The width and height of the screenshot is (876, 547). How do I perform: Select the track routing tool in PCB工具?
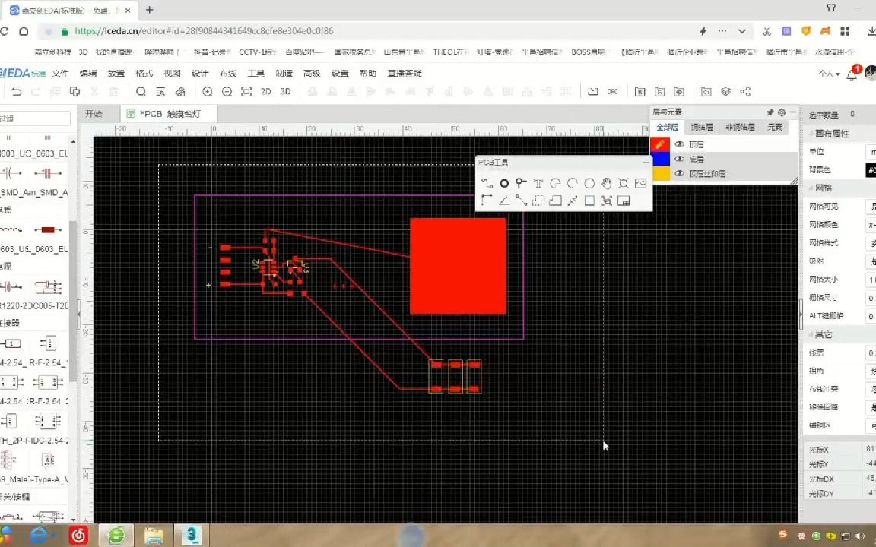click(x=487, y=183)
